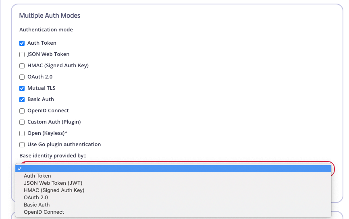Select OpenID Connect in the dropdown list
The width and height of the screenshot is (349, 219).
tap(44, 212)
